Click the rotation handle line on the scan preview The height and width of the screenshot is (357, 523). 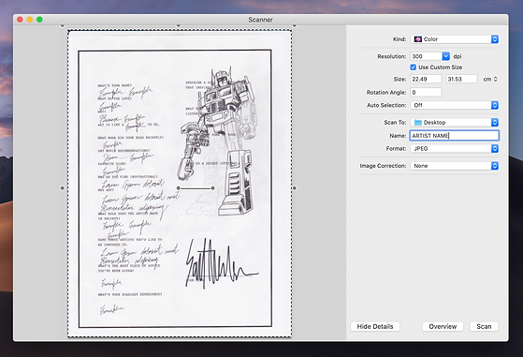tap(196, 188)
